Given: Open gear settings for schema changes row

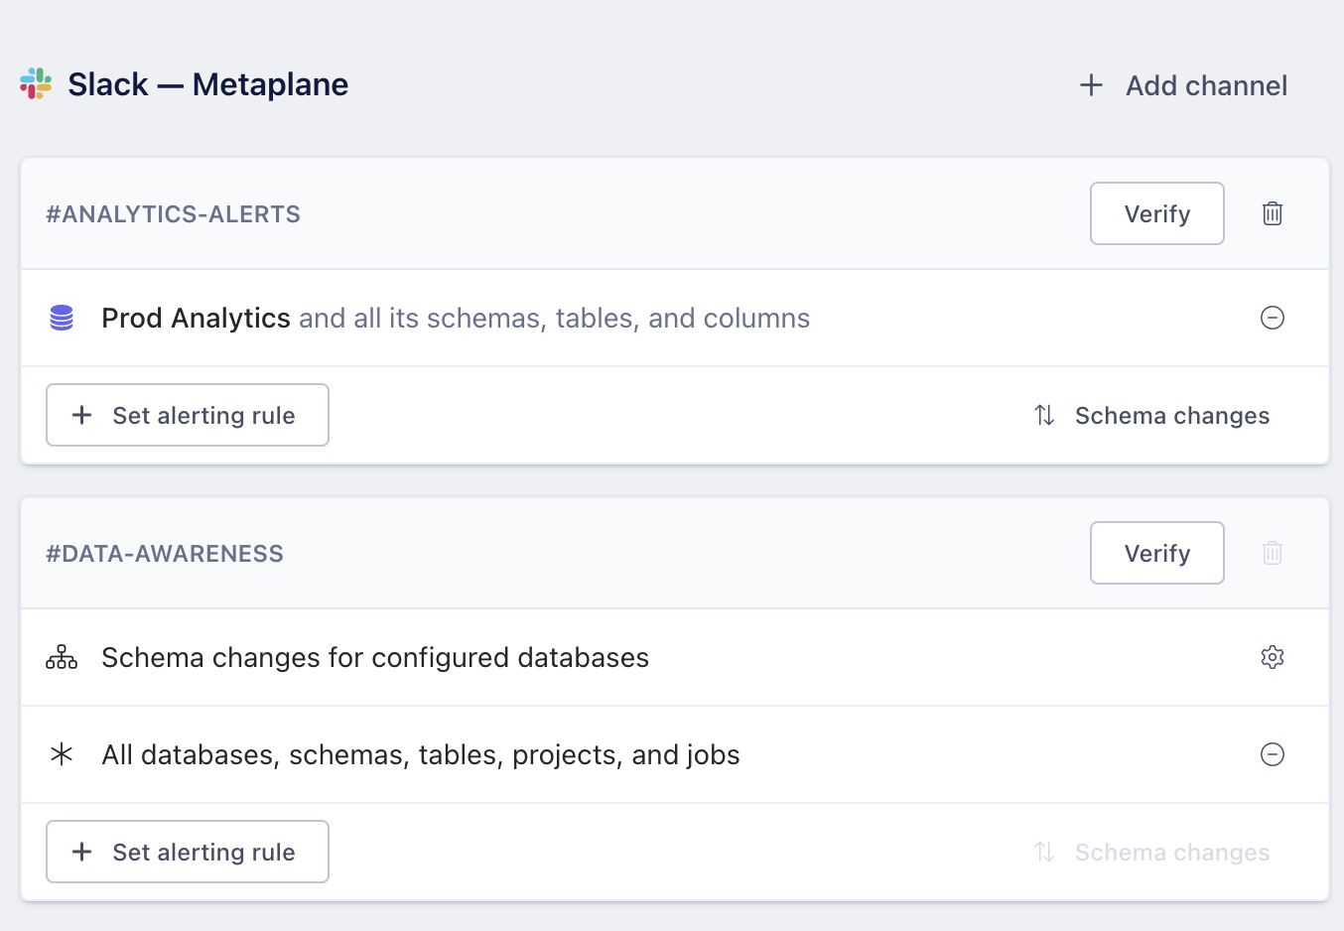Looking at the screenshot, I should point(1272,657).
